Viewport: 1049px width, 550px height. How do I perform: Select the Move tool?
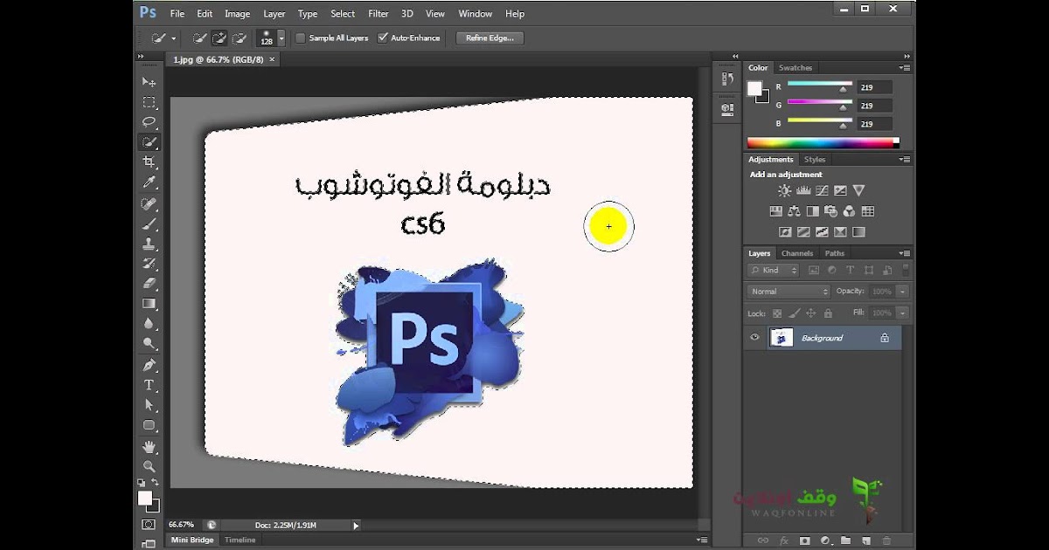click(x=149, y=82)
